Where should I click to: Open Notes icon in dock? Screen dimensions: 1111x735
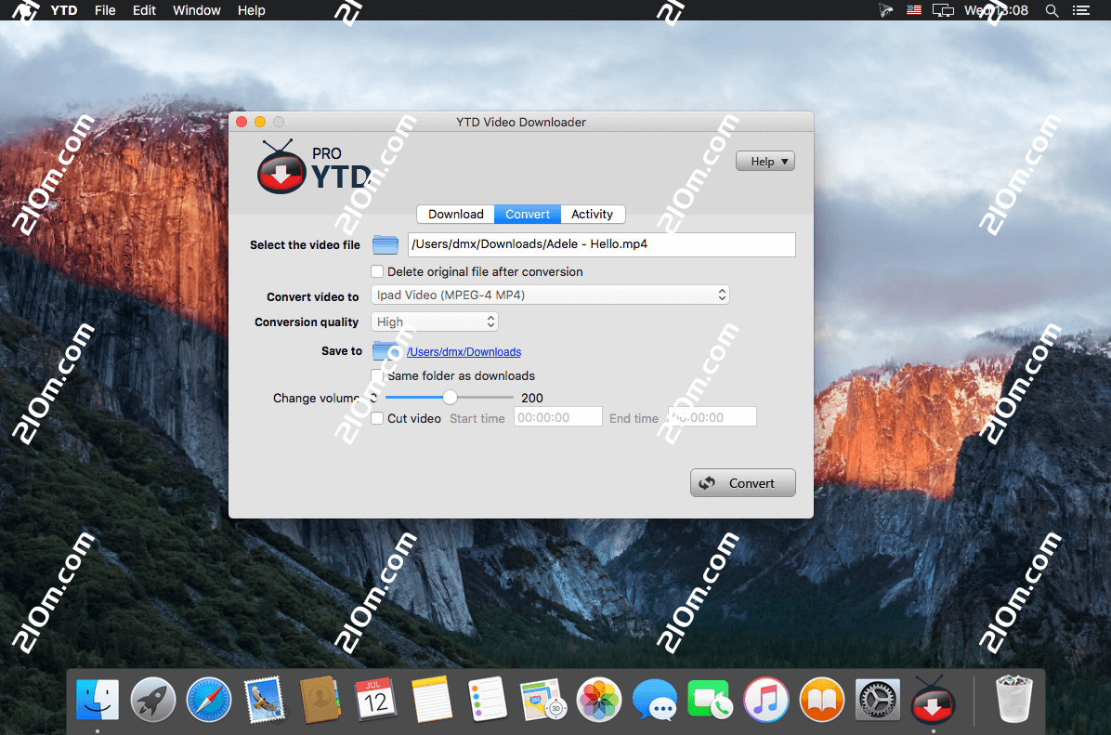(x=431, y=700)
